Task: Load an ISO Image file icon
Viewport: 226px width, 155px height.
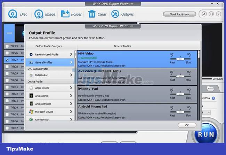Action: [39, 14]
